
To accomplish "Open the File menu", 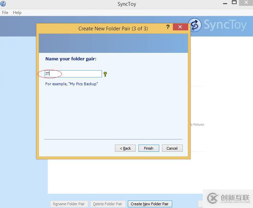I will [x=5, y=13].
